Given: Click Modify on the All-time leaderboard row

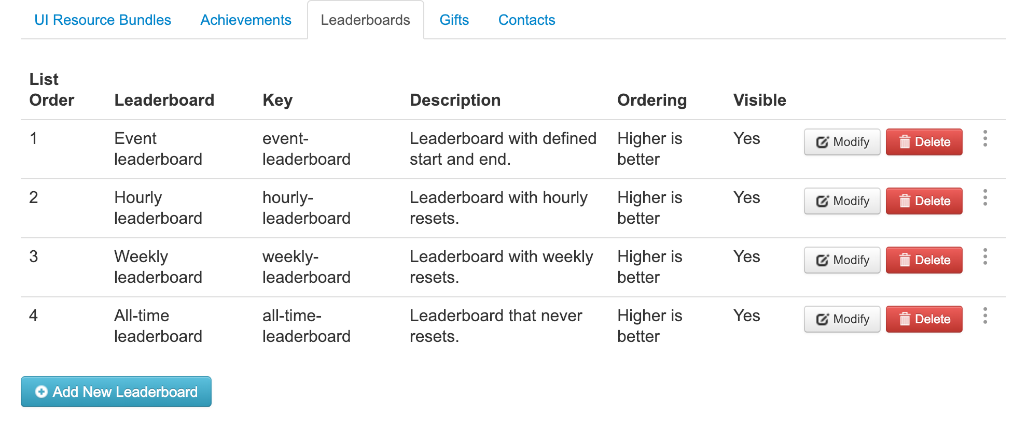Looking at the screenshot, I should (x=841, y=319).
